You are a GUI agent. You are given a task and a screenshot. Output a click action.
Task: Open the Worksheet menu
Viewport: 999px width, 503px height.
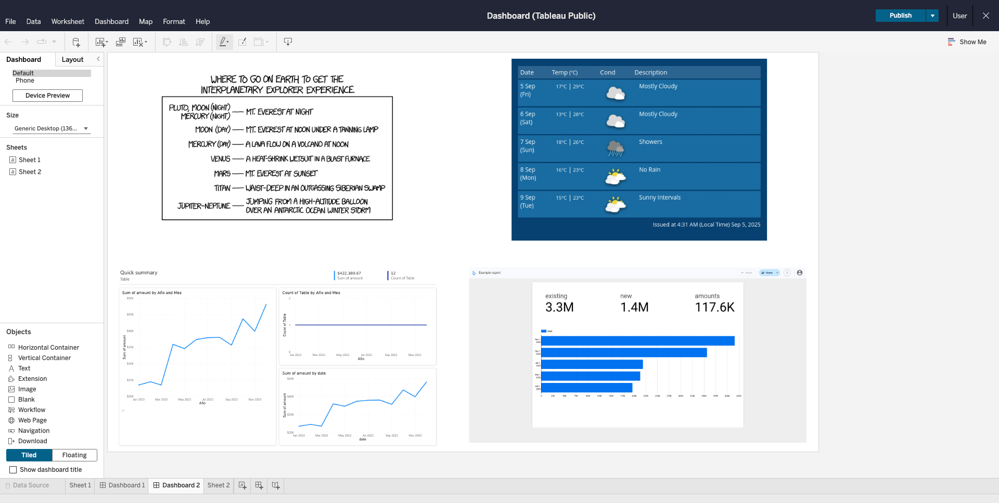tap(68, 22)
